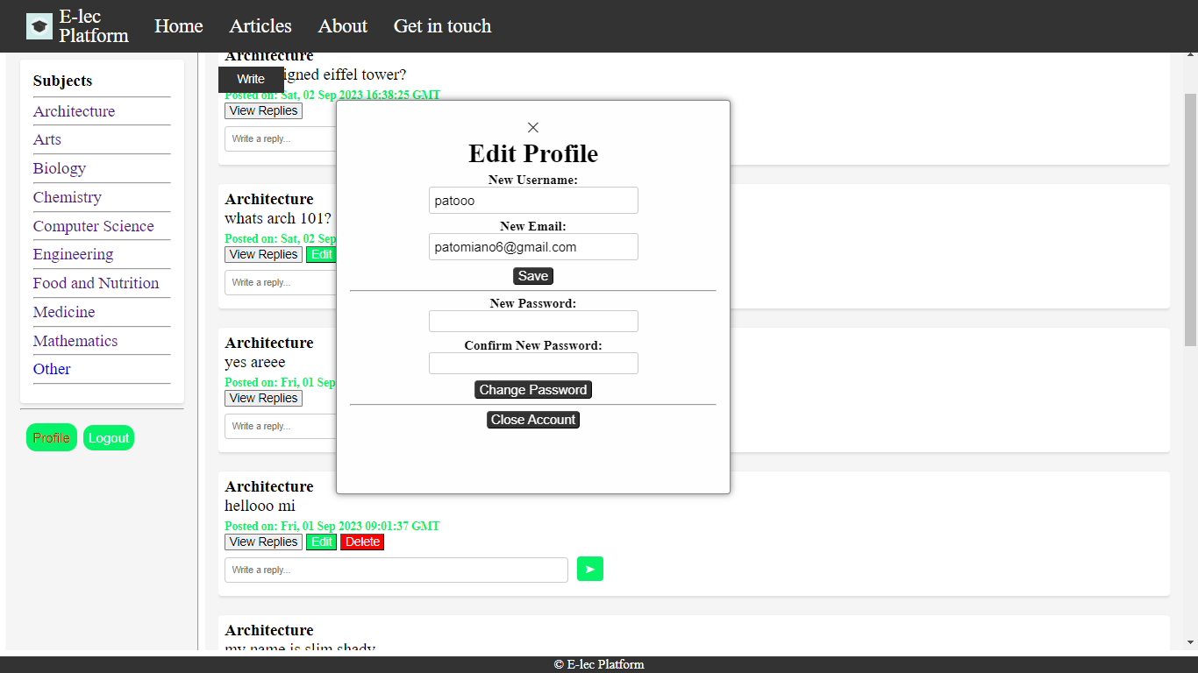Open the Articles menu item

point(260,26)
